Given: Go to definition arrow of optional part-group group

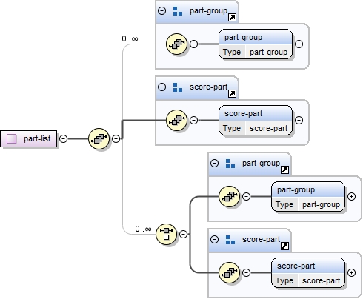Looking at the screenshot, I should pos(232,17).
